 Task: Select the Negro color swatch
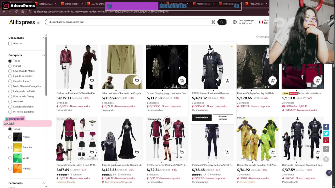(18, 137)
